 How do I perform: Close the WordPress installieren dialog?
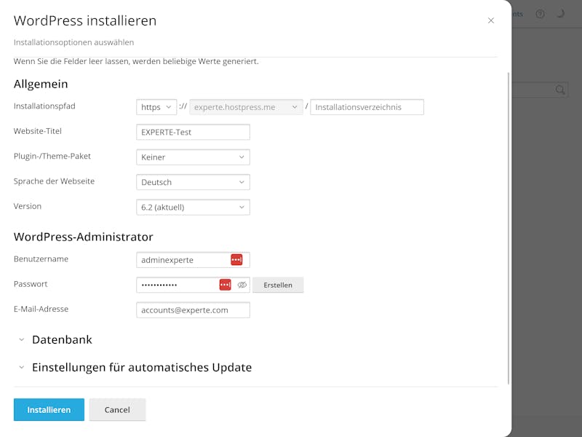pyautogui.click(x=490, y=20)
